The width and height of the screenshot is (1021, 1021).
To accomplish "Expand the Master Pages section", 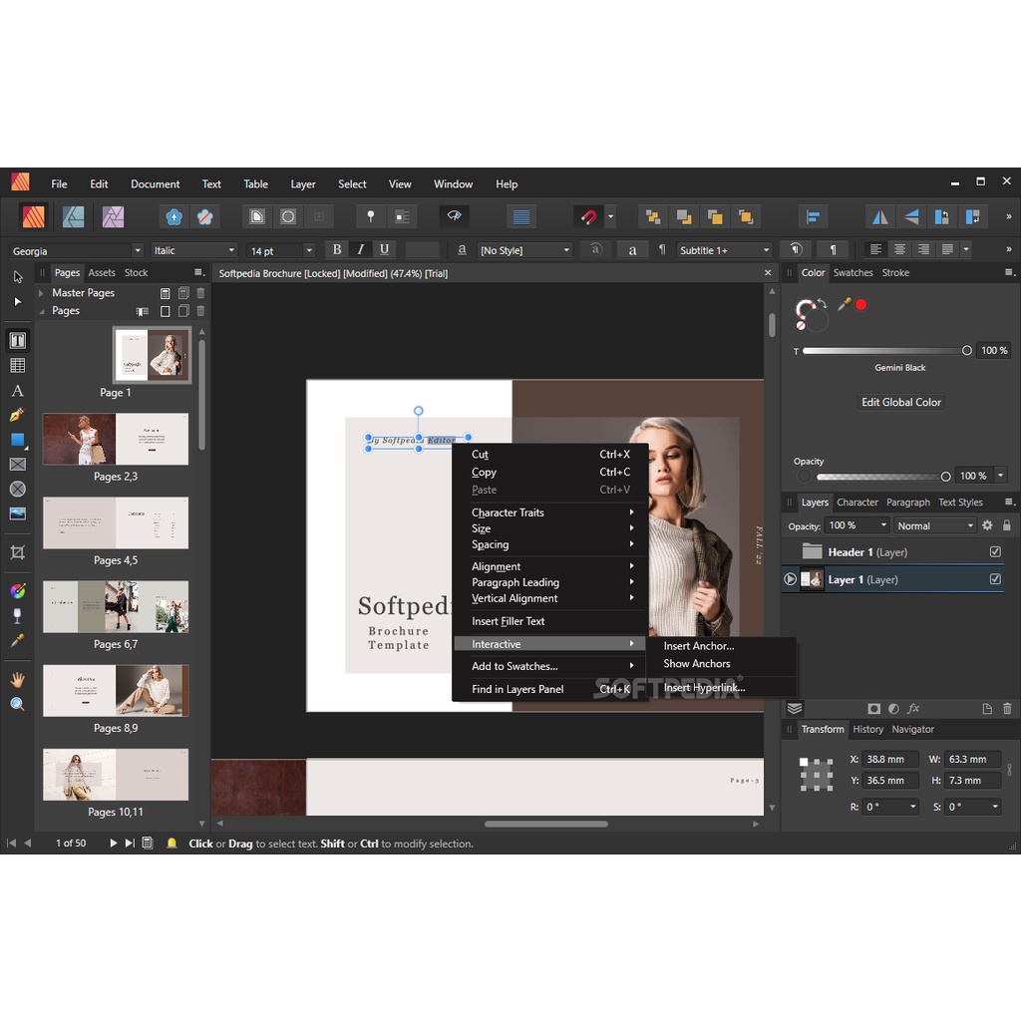I will tap(41, 293).
